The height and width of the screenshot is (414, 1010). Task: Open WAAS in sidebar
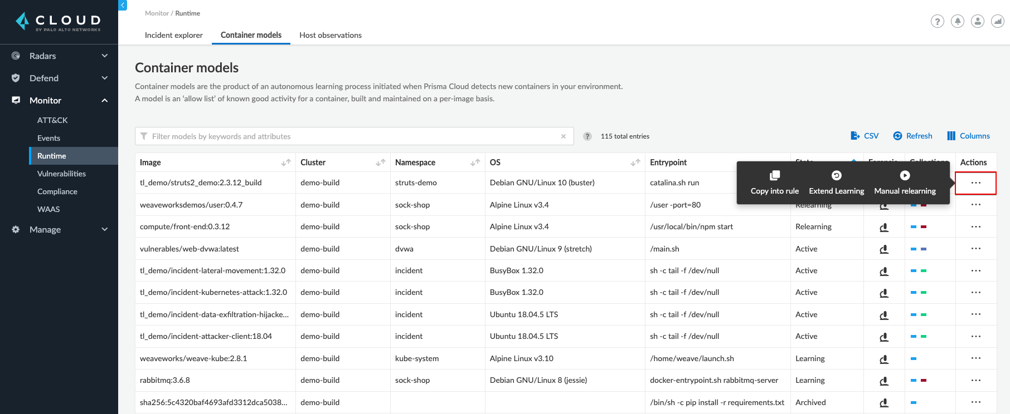pyautogui.click(x=48, y=209)
